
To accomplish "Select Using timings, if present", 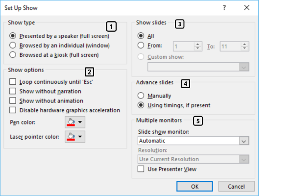I will pyautogui.click(x=141, y=105).
